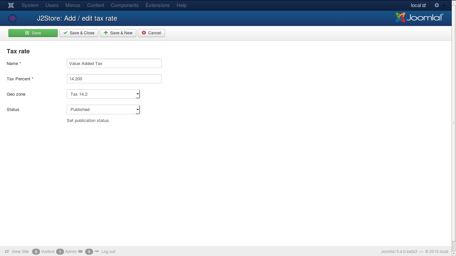The width and height of the screenshot is (456, 256).
Task: Open the View Site link
Action: click(20, 252)
